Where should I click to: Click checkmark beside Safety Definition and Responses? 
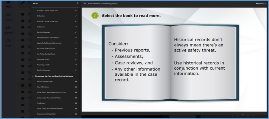click(x=76, y=43)
